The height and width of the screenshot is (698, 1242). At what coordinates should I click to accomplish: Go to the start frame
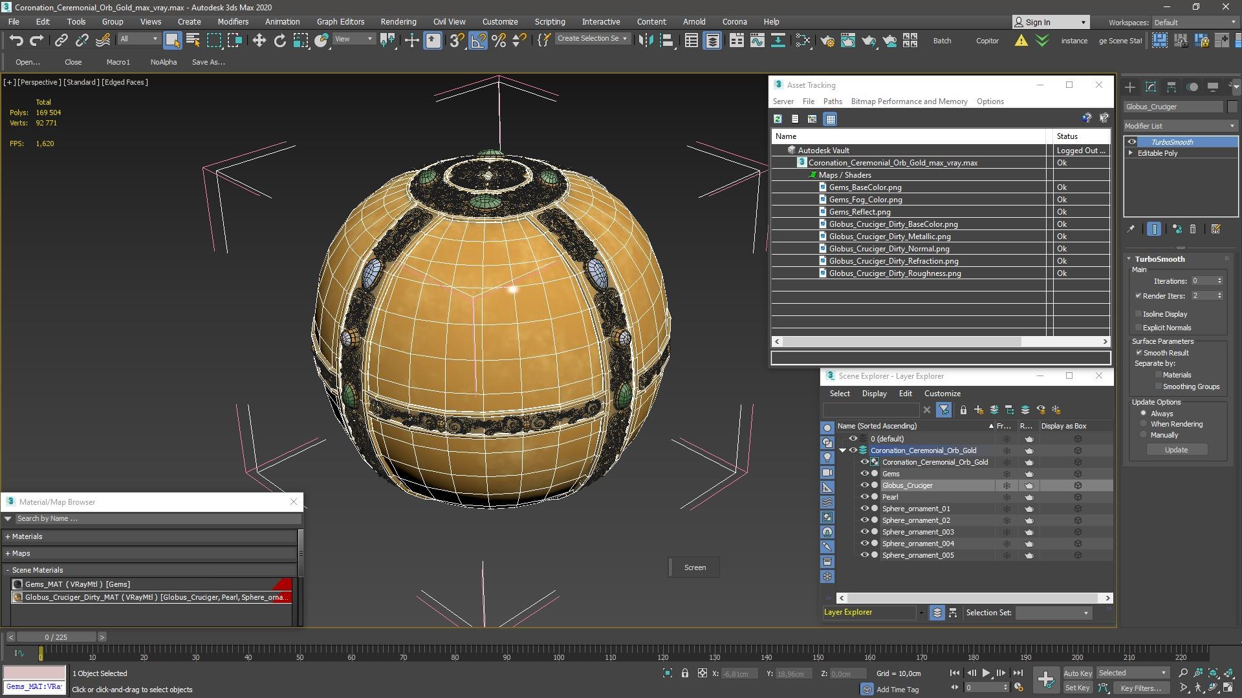pos(955,673)
